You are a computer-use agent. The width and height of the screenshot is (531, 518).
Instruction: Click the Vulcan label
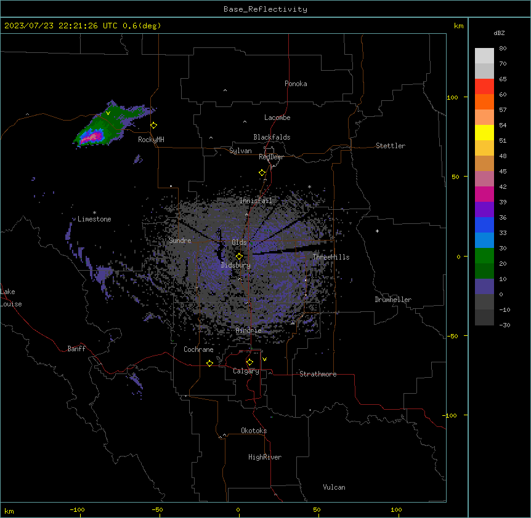click(x=334, y=487)
